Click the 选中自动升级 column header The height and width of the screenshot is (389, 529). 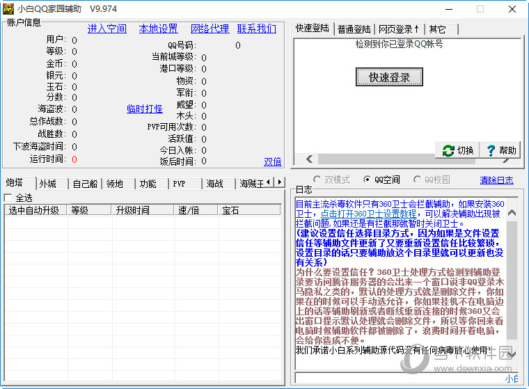click(35, 210)
